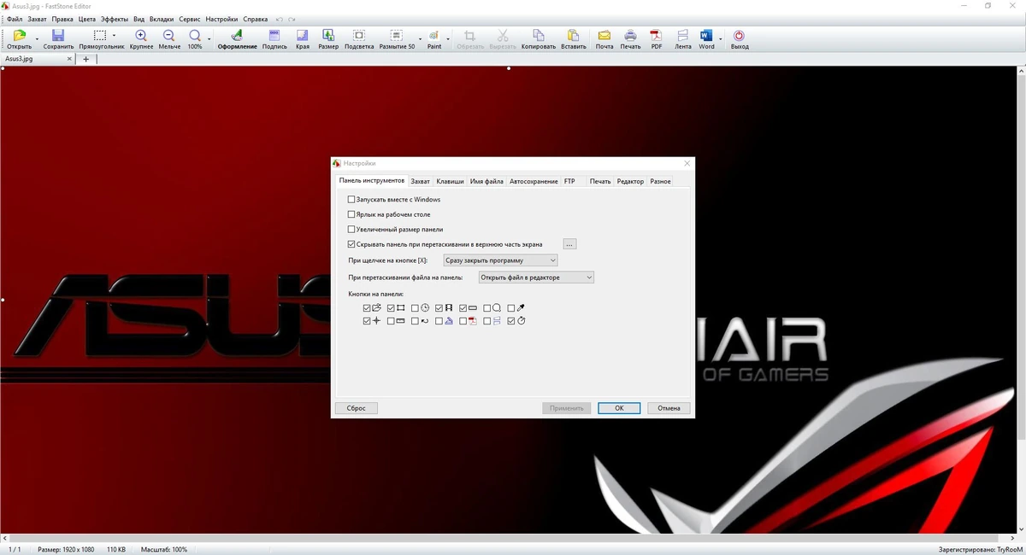Click the 100% zoom icon
The height and width of the screenshot is (555, 1026).
point(195,36)
